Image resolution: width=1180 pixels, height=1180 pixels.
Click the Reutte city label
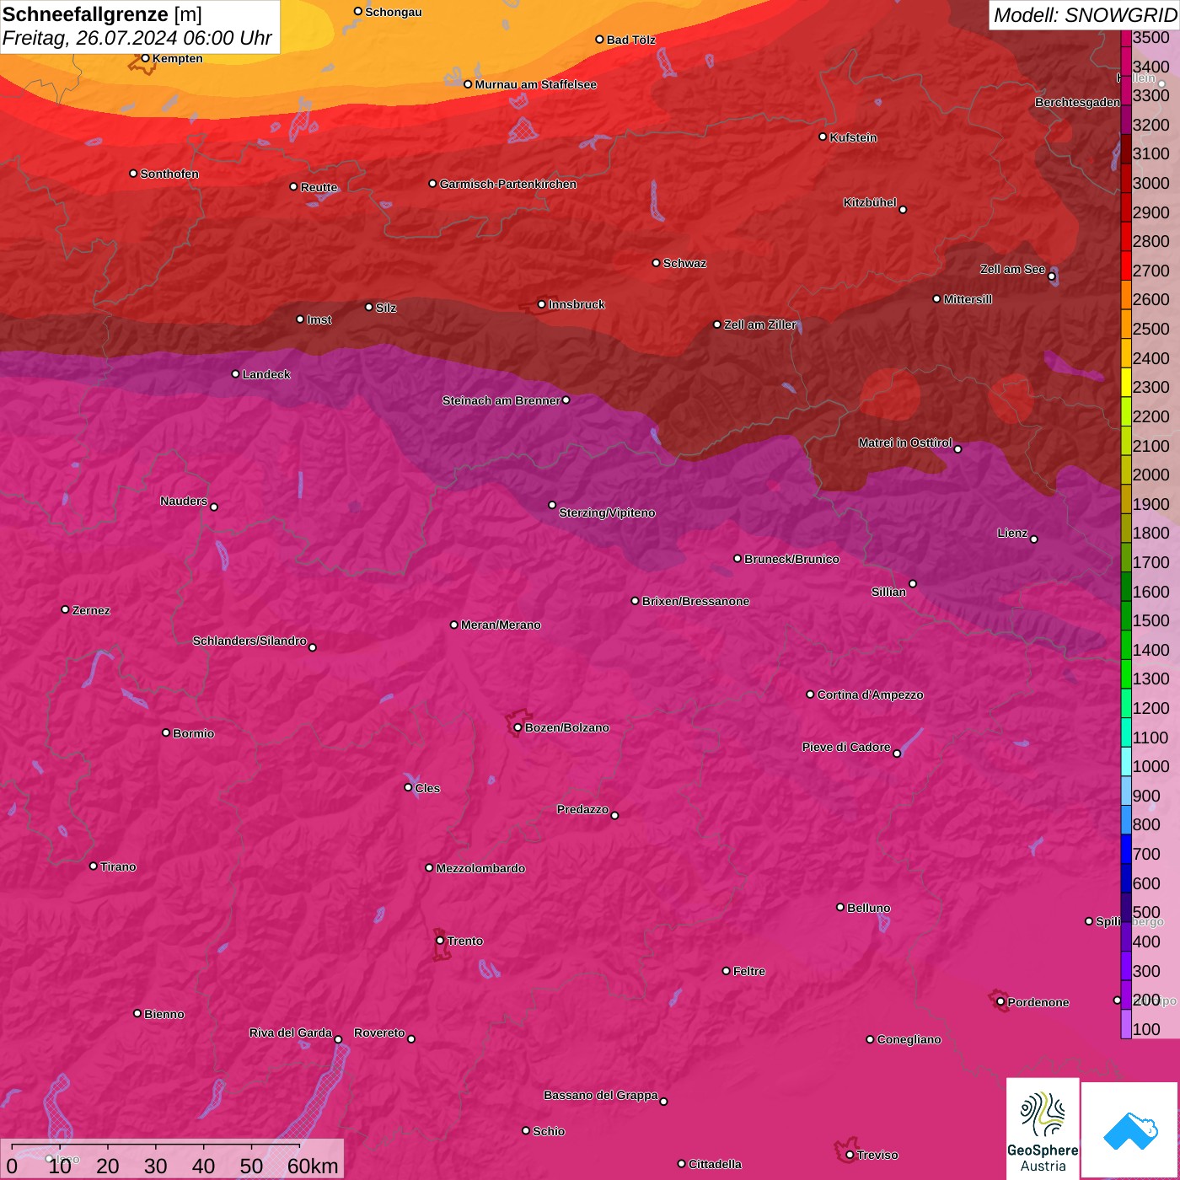point(319,187)
